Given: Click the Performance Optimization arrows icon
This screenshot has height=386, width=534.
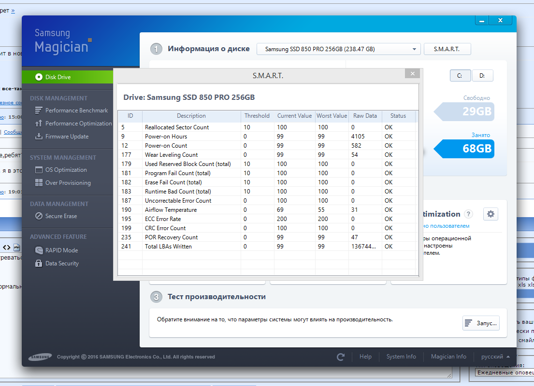Looking at the screenshot, I should click(x=39, y=124).
